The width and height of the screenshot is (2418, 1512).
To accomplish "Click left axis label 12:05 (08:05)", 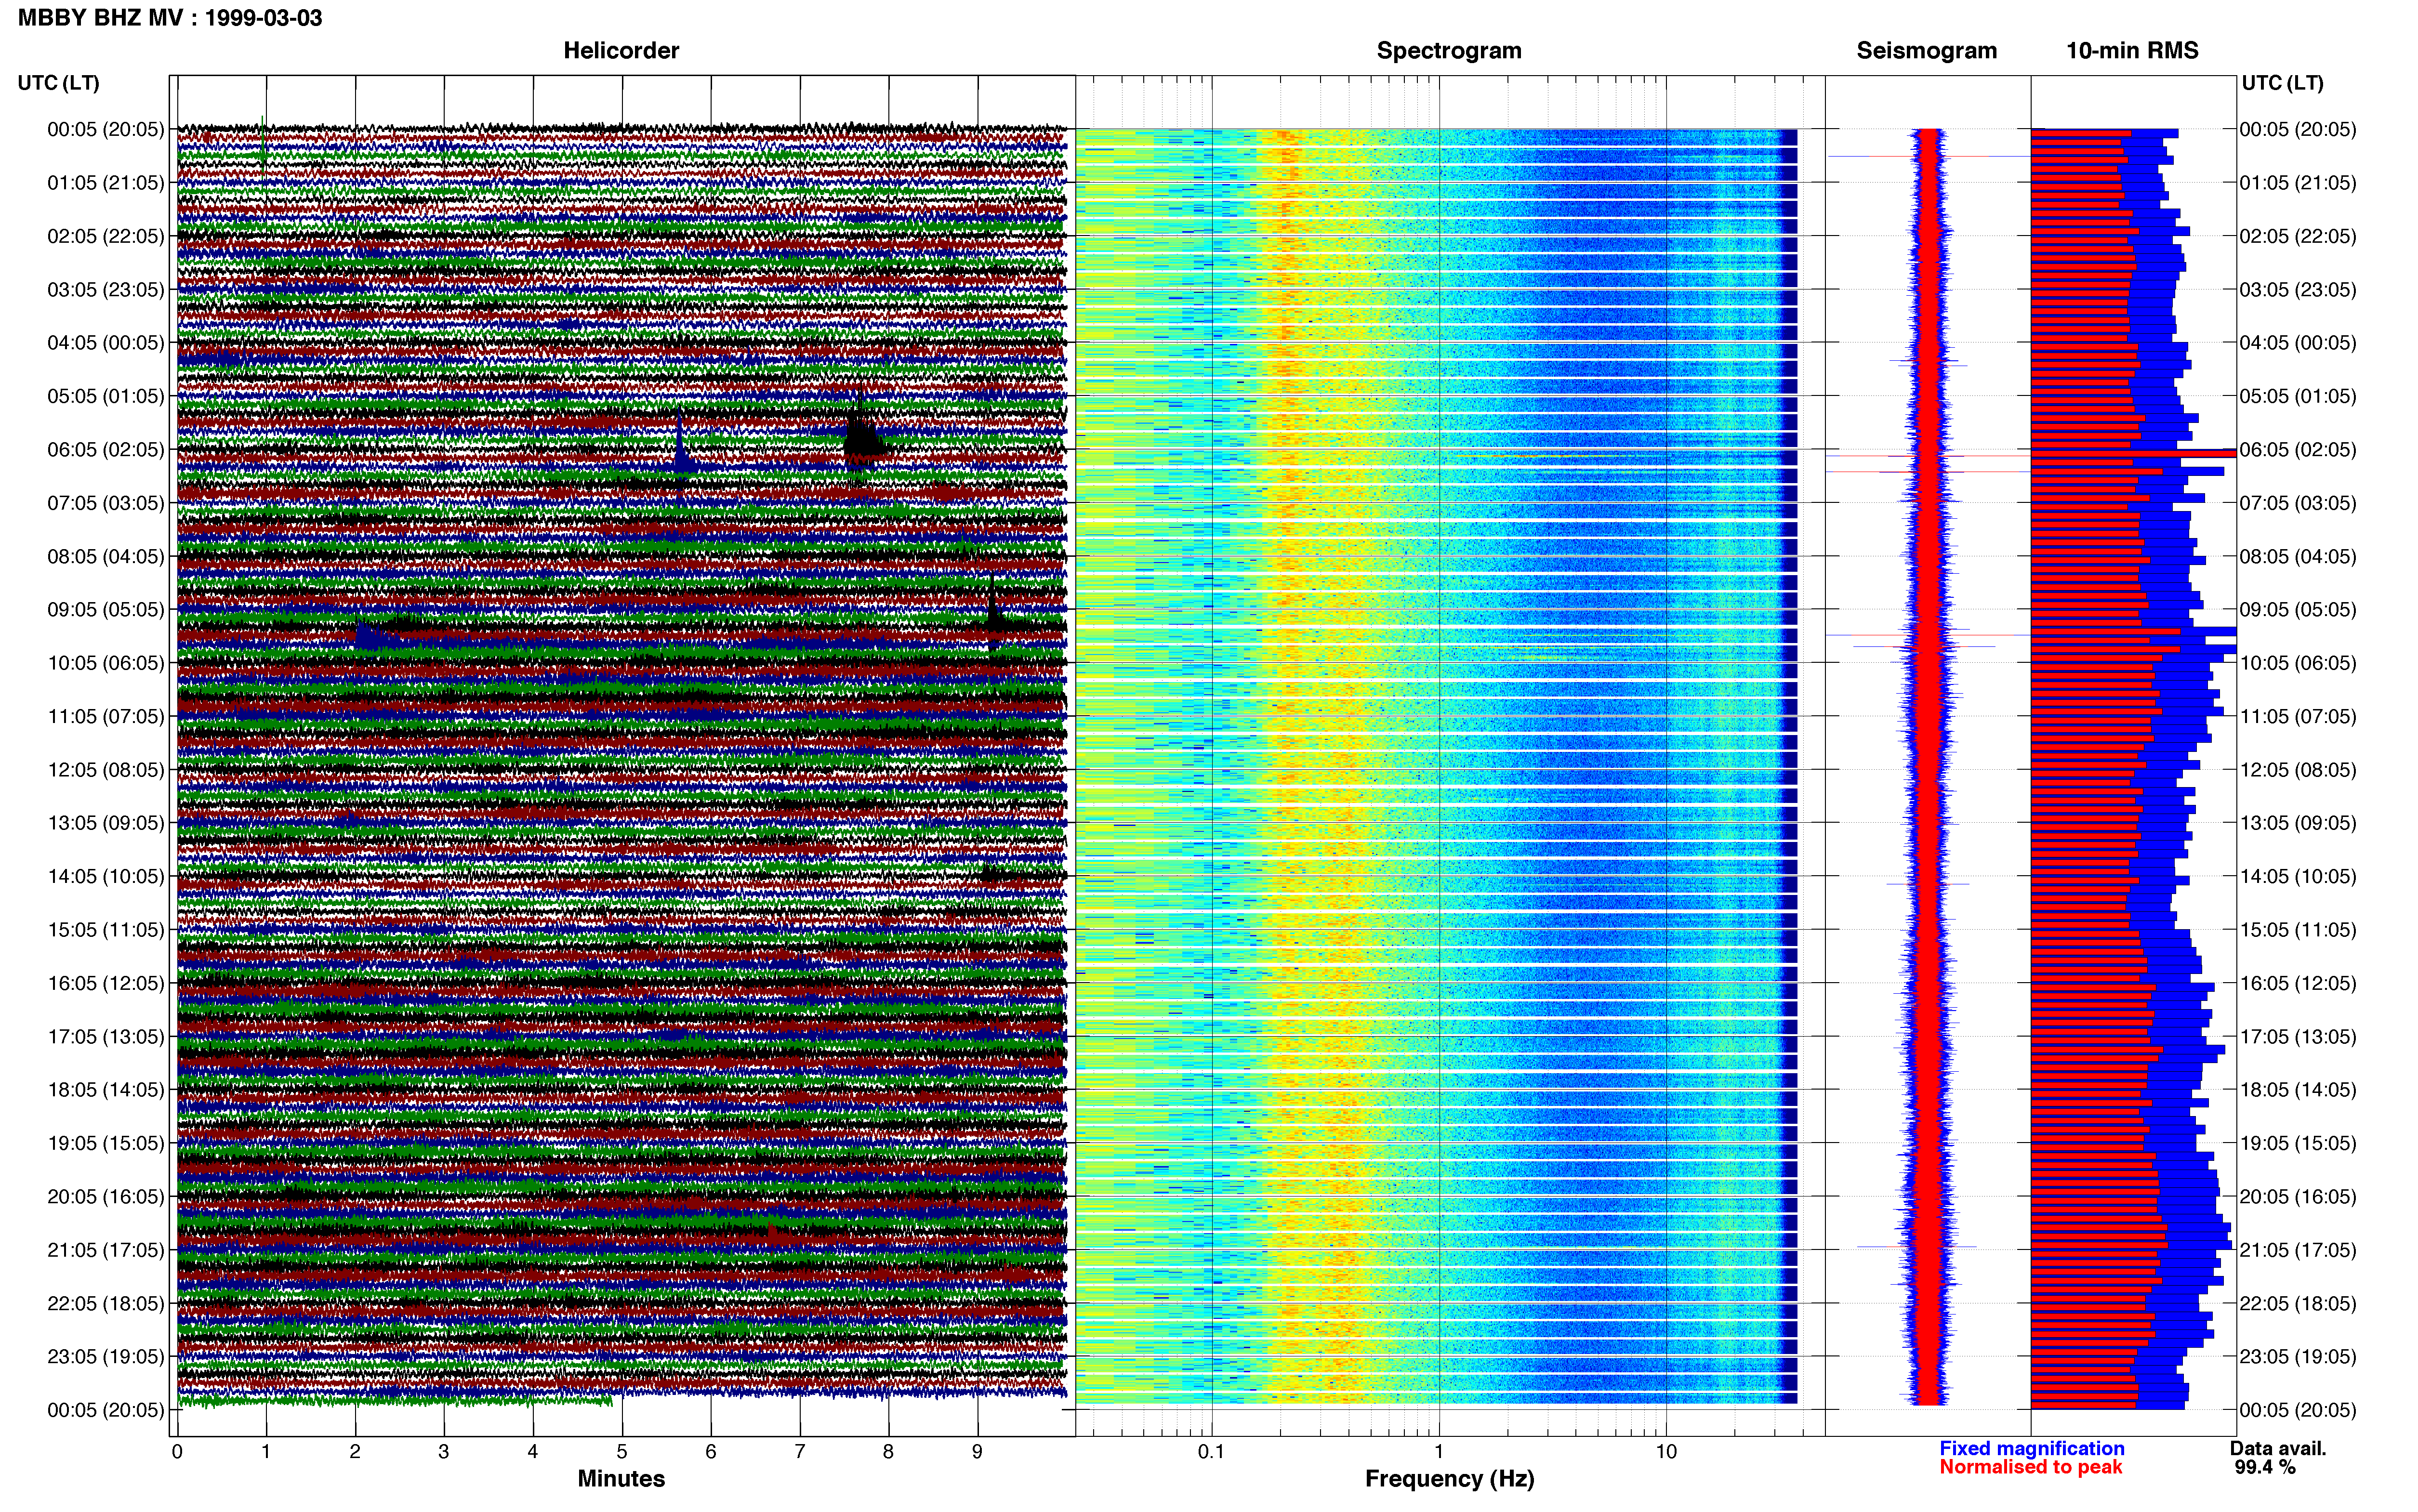I will 106,770.
